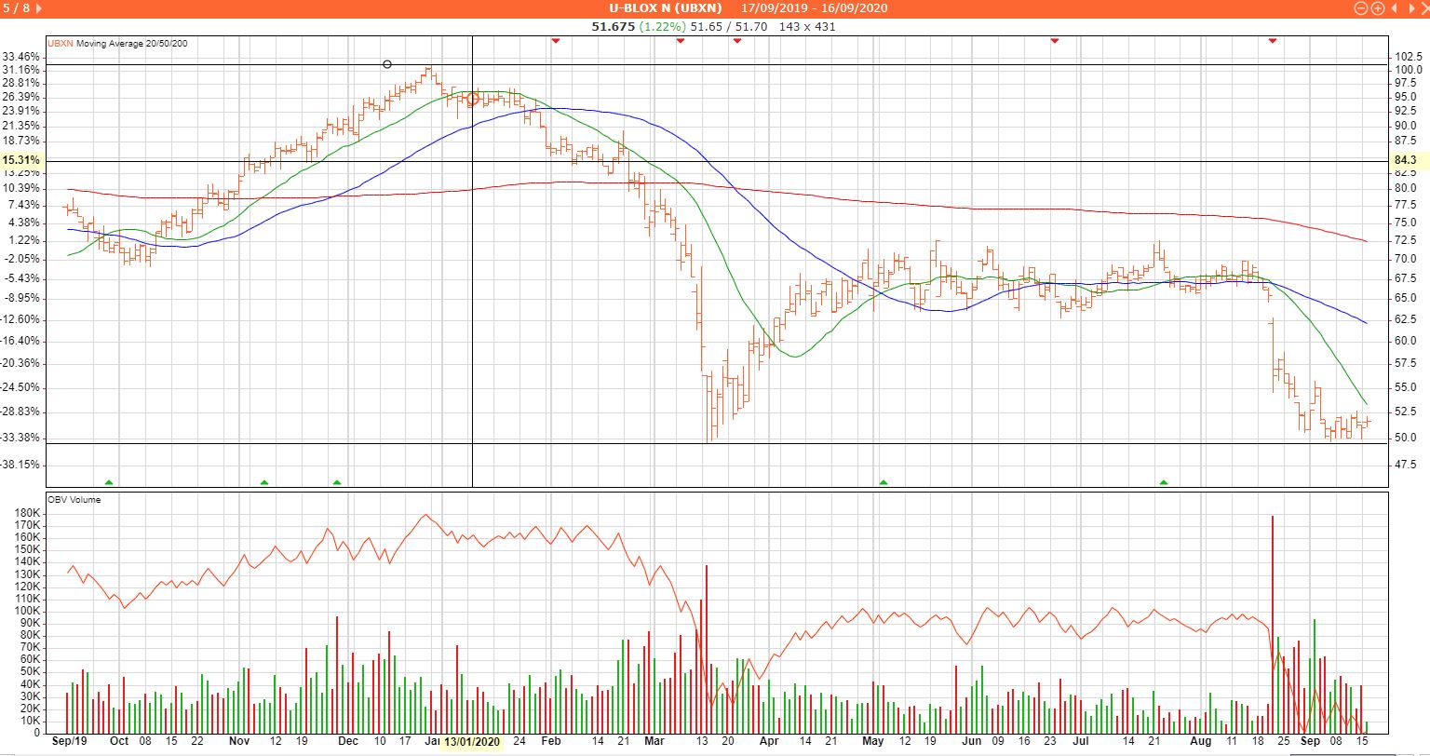Click green buy marker near November 8
Image resolution: width=1430 pixels, height=756 pixels.
tap(264, 482)
